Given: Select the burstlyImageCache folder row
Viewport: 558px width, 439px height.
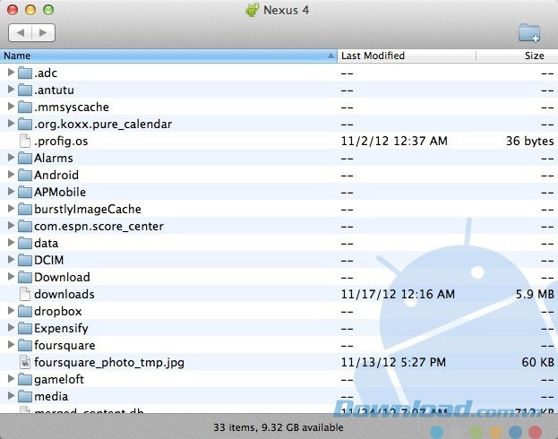Looking at the screenshot, I should coord(87,209).
